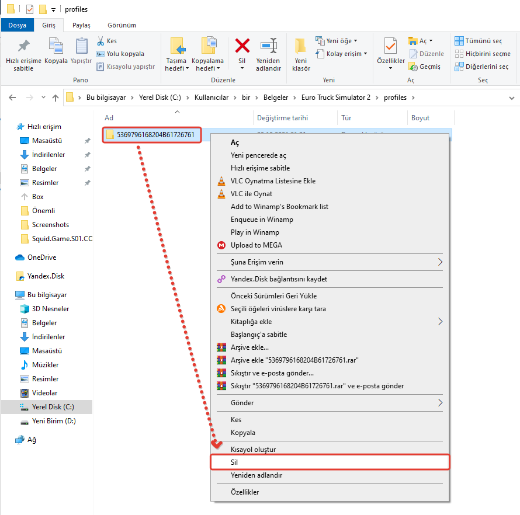
Task: Click Yerel Disk (C:) in address bar
Action: (160, 98)
